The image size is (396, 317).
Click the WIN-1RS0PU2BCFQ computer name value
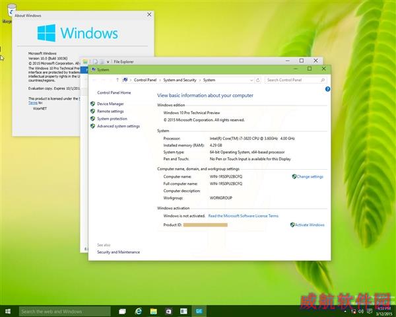pos(226,177)
